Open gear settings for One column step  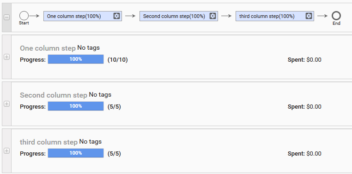coord(116,16)
